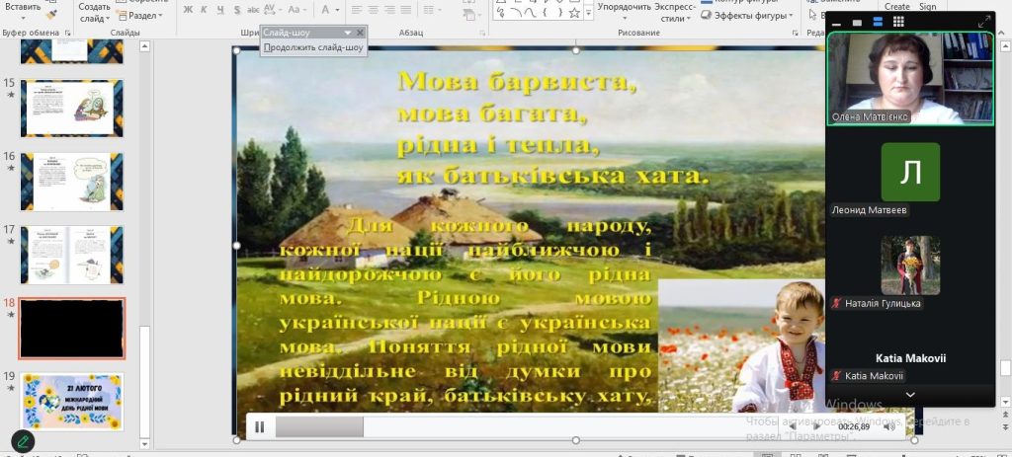Select slide 16 thumbnail
1012x457 pixels.
(x=71, y=182)
